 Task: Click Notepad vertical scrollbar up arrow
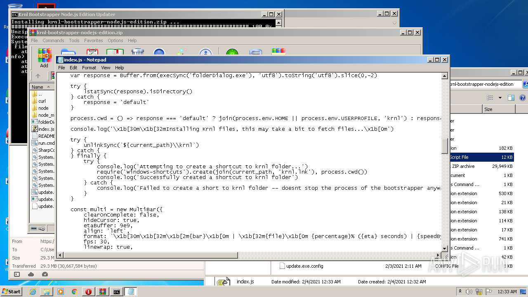(445, 76)
